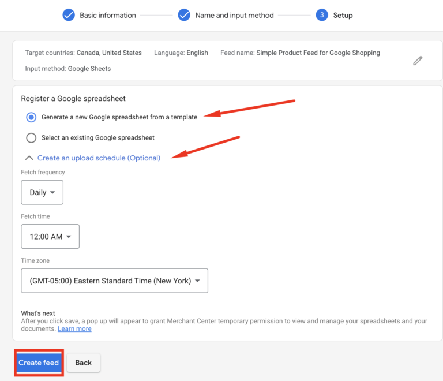The image size is (443, 381).
Task: Click Register a Google spreadsheet heading
Action: 73,99
